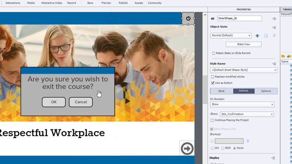
Task: Check Replace modified styles
Action: click(213, 77)
